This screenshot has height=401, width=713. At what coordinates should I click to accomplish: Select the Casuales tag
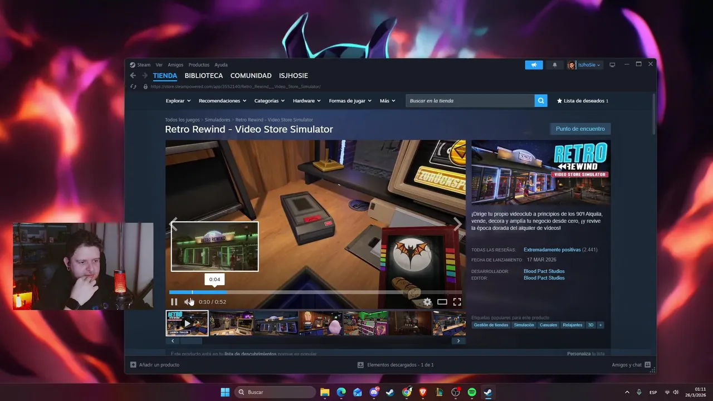pos(548,325)
